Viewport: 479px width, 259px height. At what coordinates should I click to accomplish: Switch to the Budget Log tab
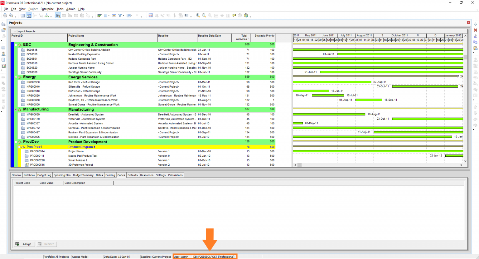pos(44,175)
